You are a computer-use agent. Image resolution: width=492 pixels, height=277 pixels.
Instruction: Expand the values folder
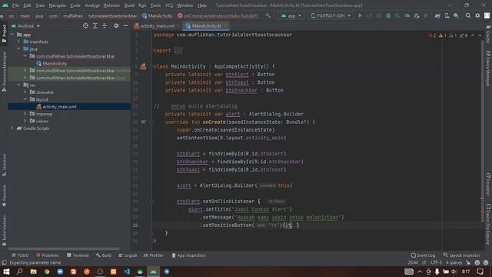pos(25,121)
